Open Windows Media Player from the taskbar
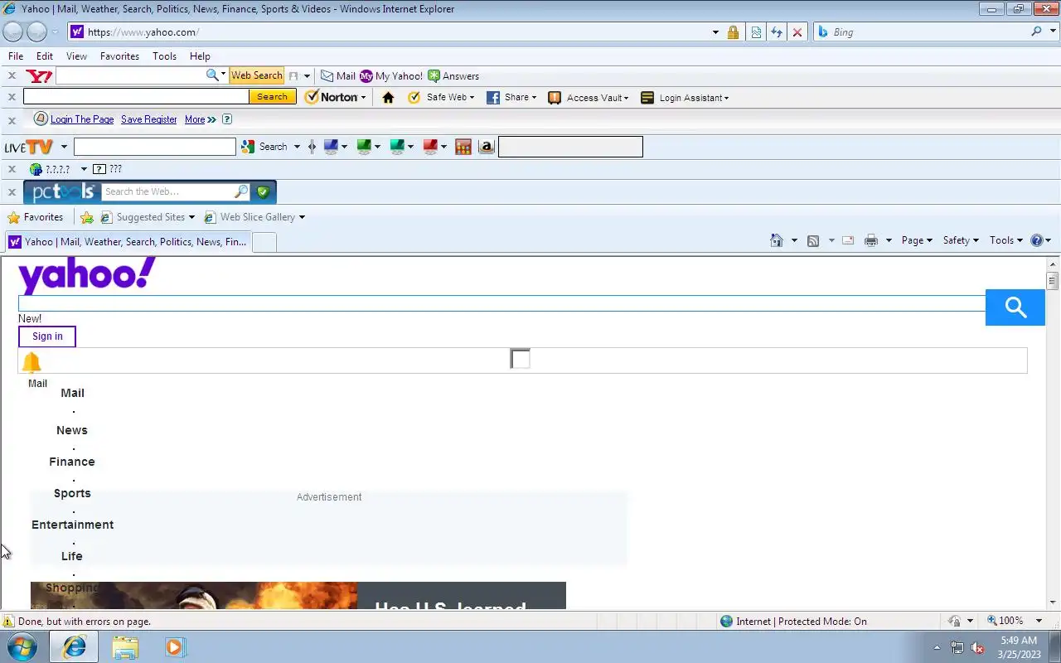The height and width of the screenshot is (663, 1061). click(175, 646)
